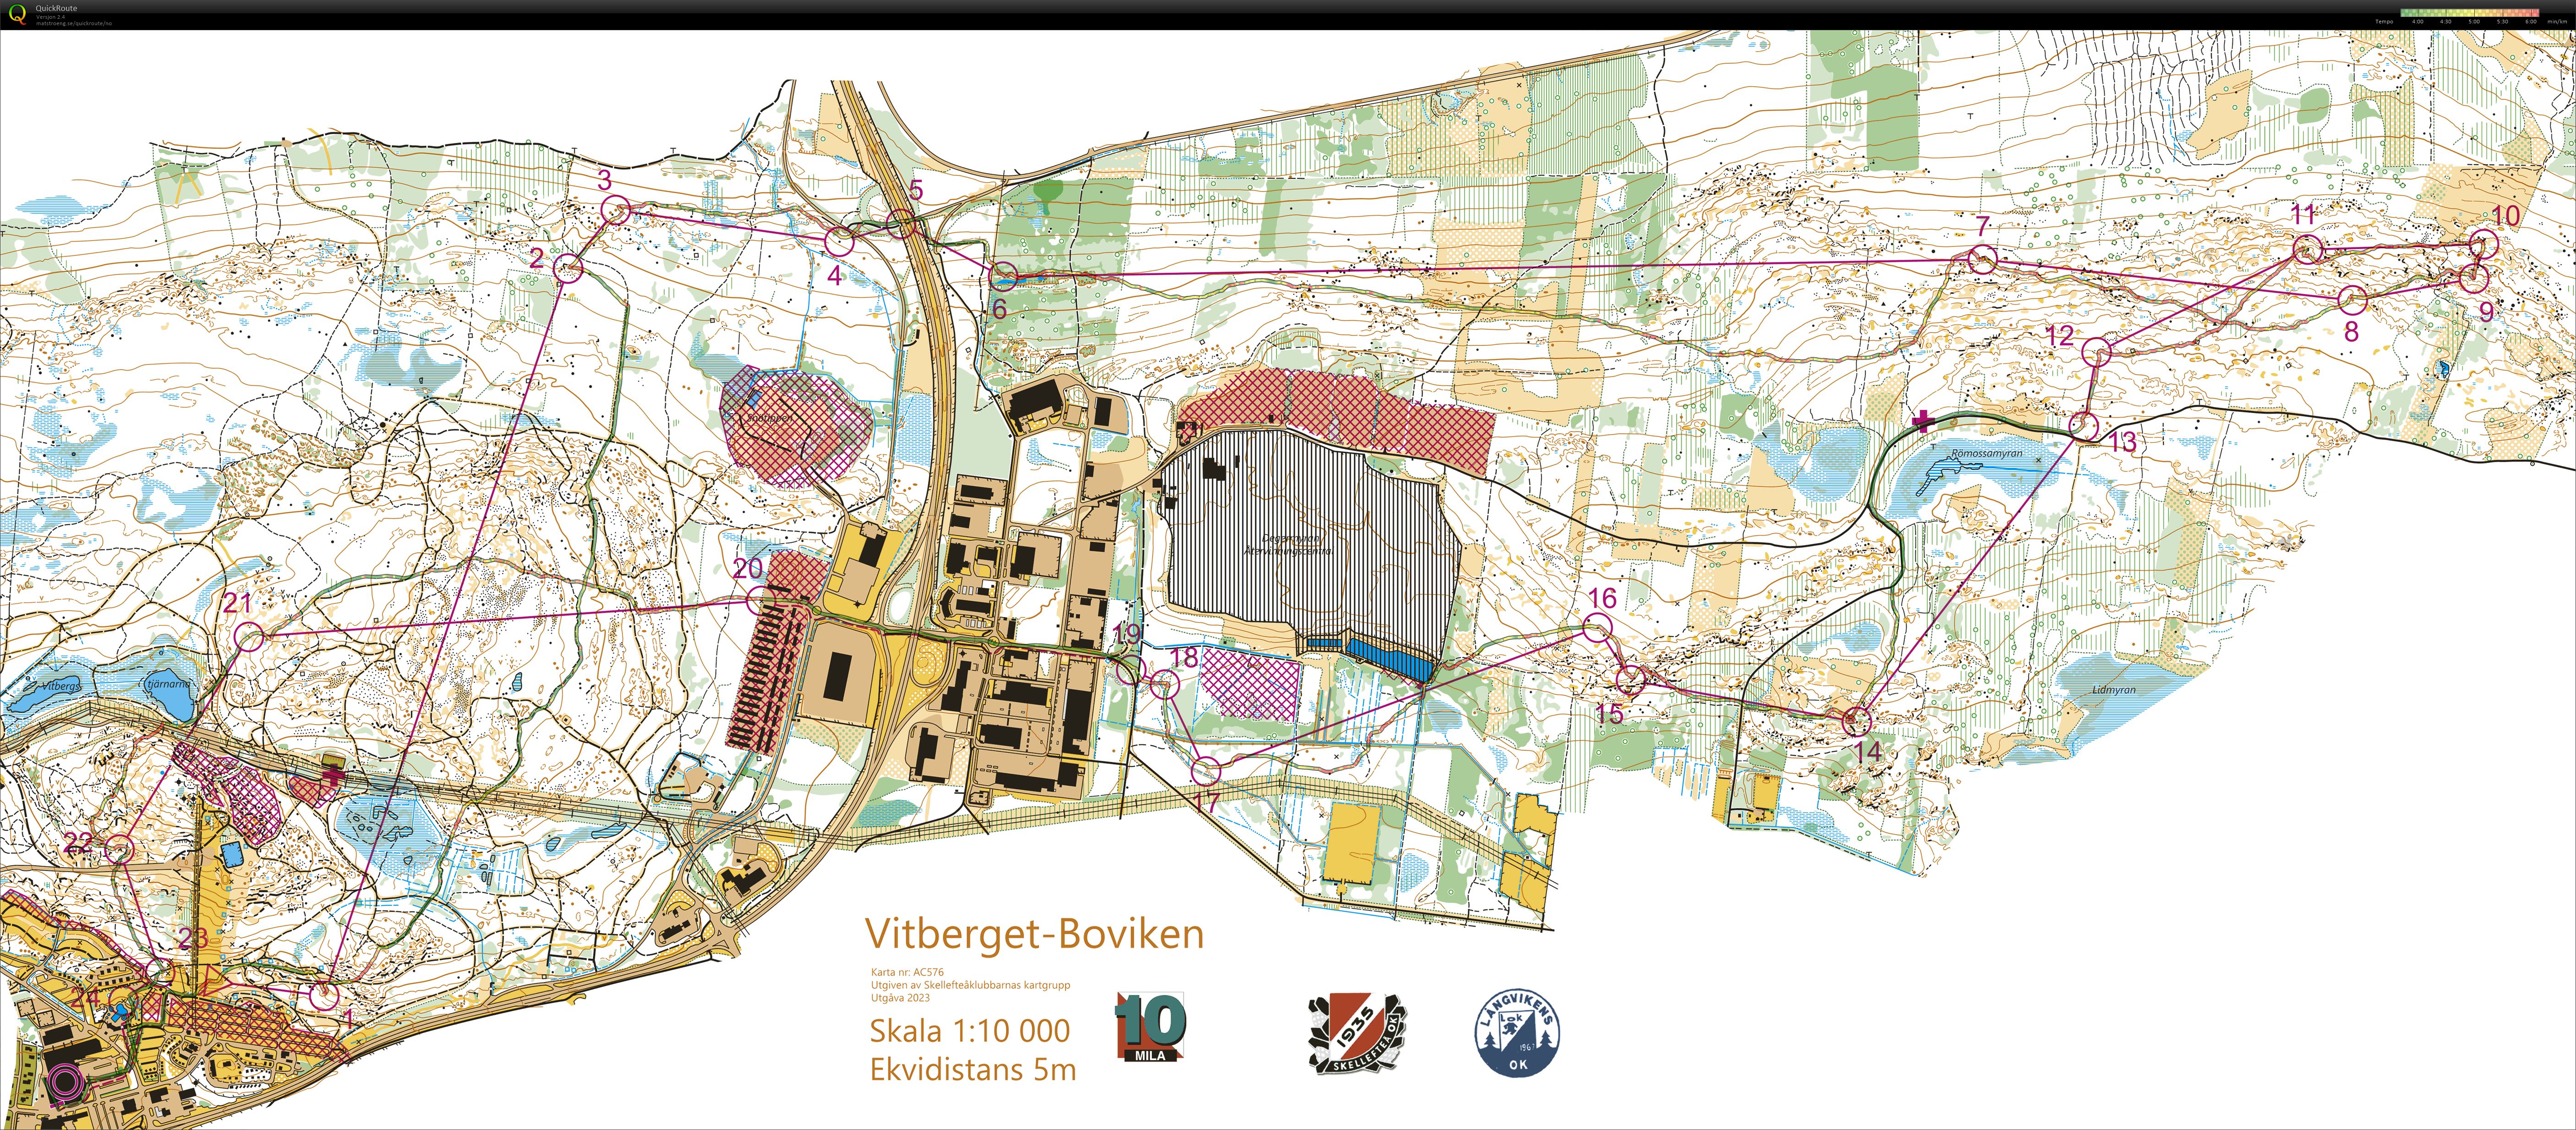Select control circle 4 on the course

tap(839, 241)
